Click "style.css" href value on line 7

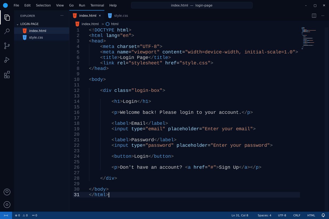pos(195,63)
